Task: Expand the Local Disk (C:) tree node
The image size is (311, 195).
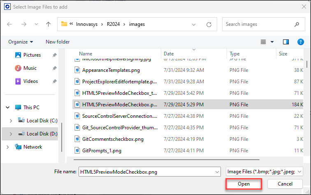Action: point(11,121)
